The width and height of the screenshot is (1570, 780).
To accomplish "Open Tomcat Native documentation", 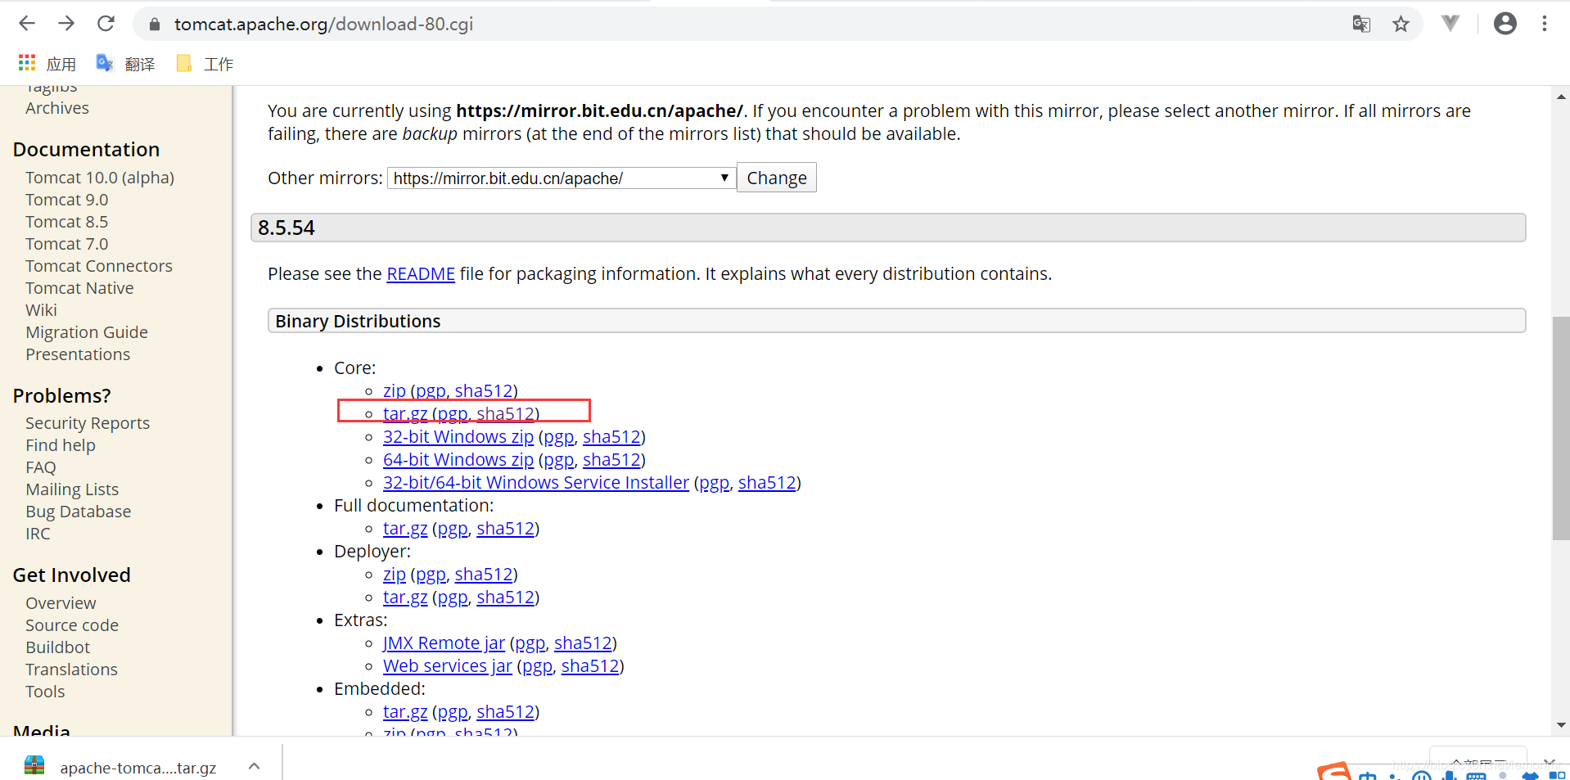I will 79,288.
